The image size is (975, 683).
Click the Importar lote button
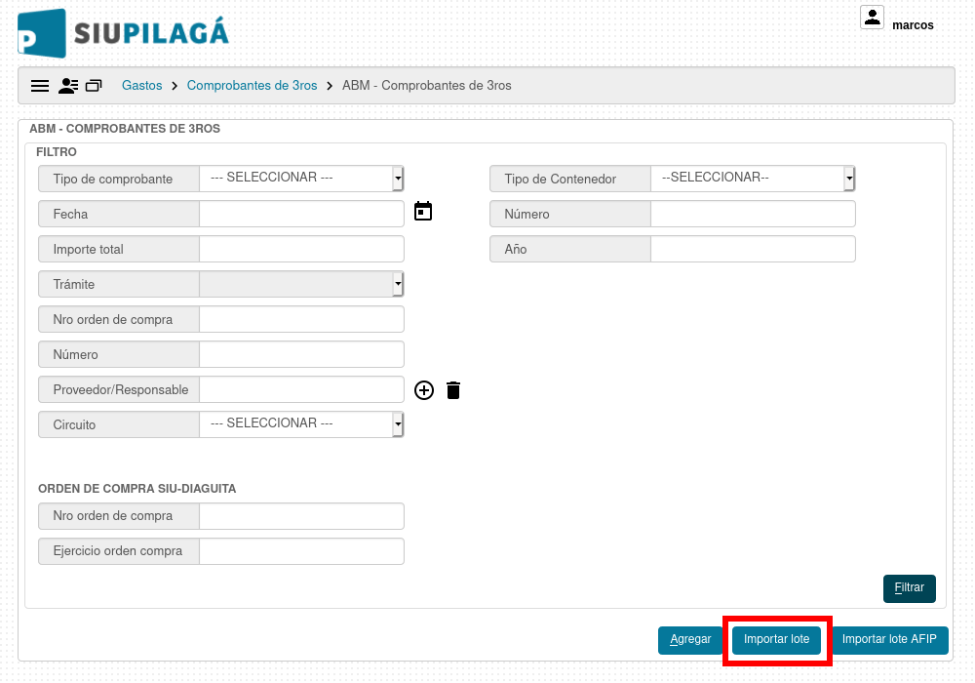[777, 640]
